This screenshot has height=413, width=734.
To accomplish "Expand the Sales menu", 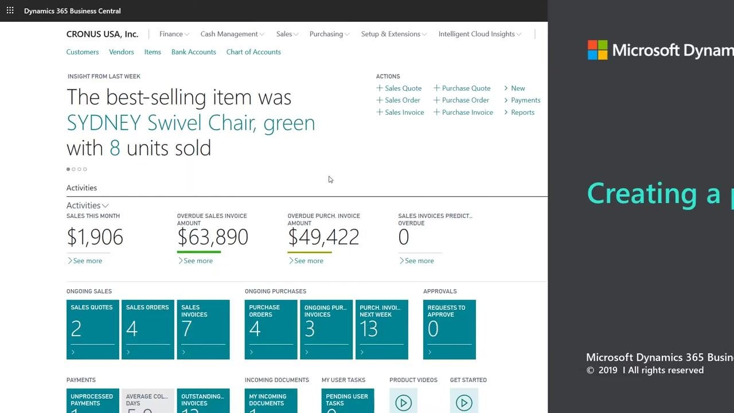I will (287, 34).
